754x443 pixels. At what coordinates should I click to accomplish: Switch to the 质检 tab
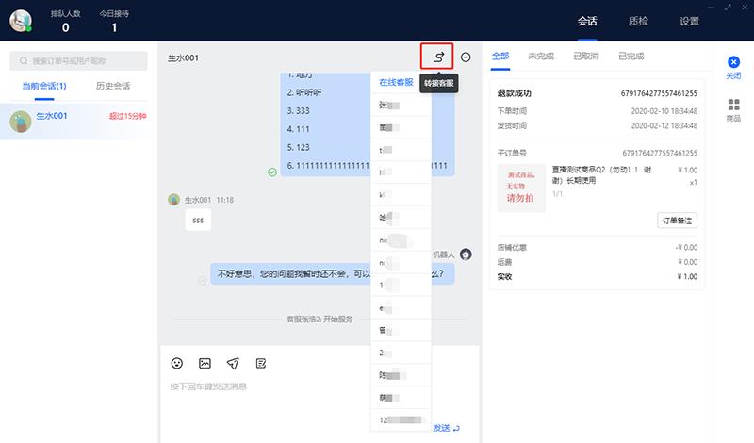pyautogui.click(x=638, y=21)
